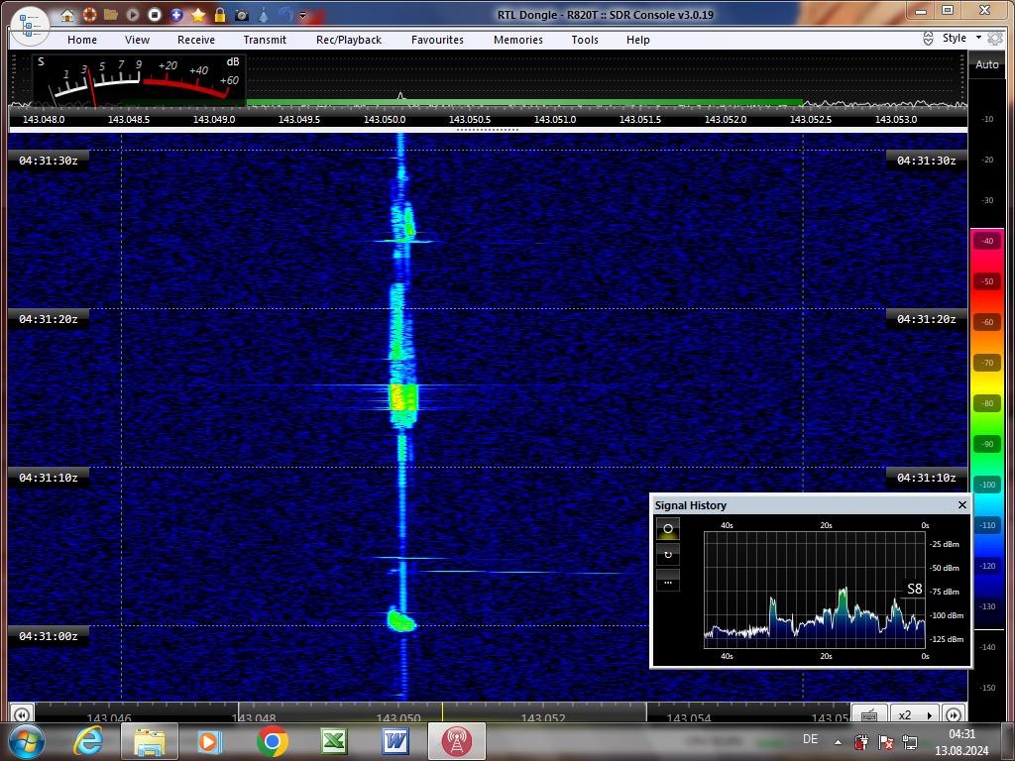
Task: Click the circle record button in Signal History
Action: [x=668, y=529]
